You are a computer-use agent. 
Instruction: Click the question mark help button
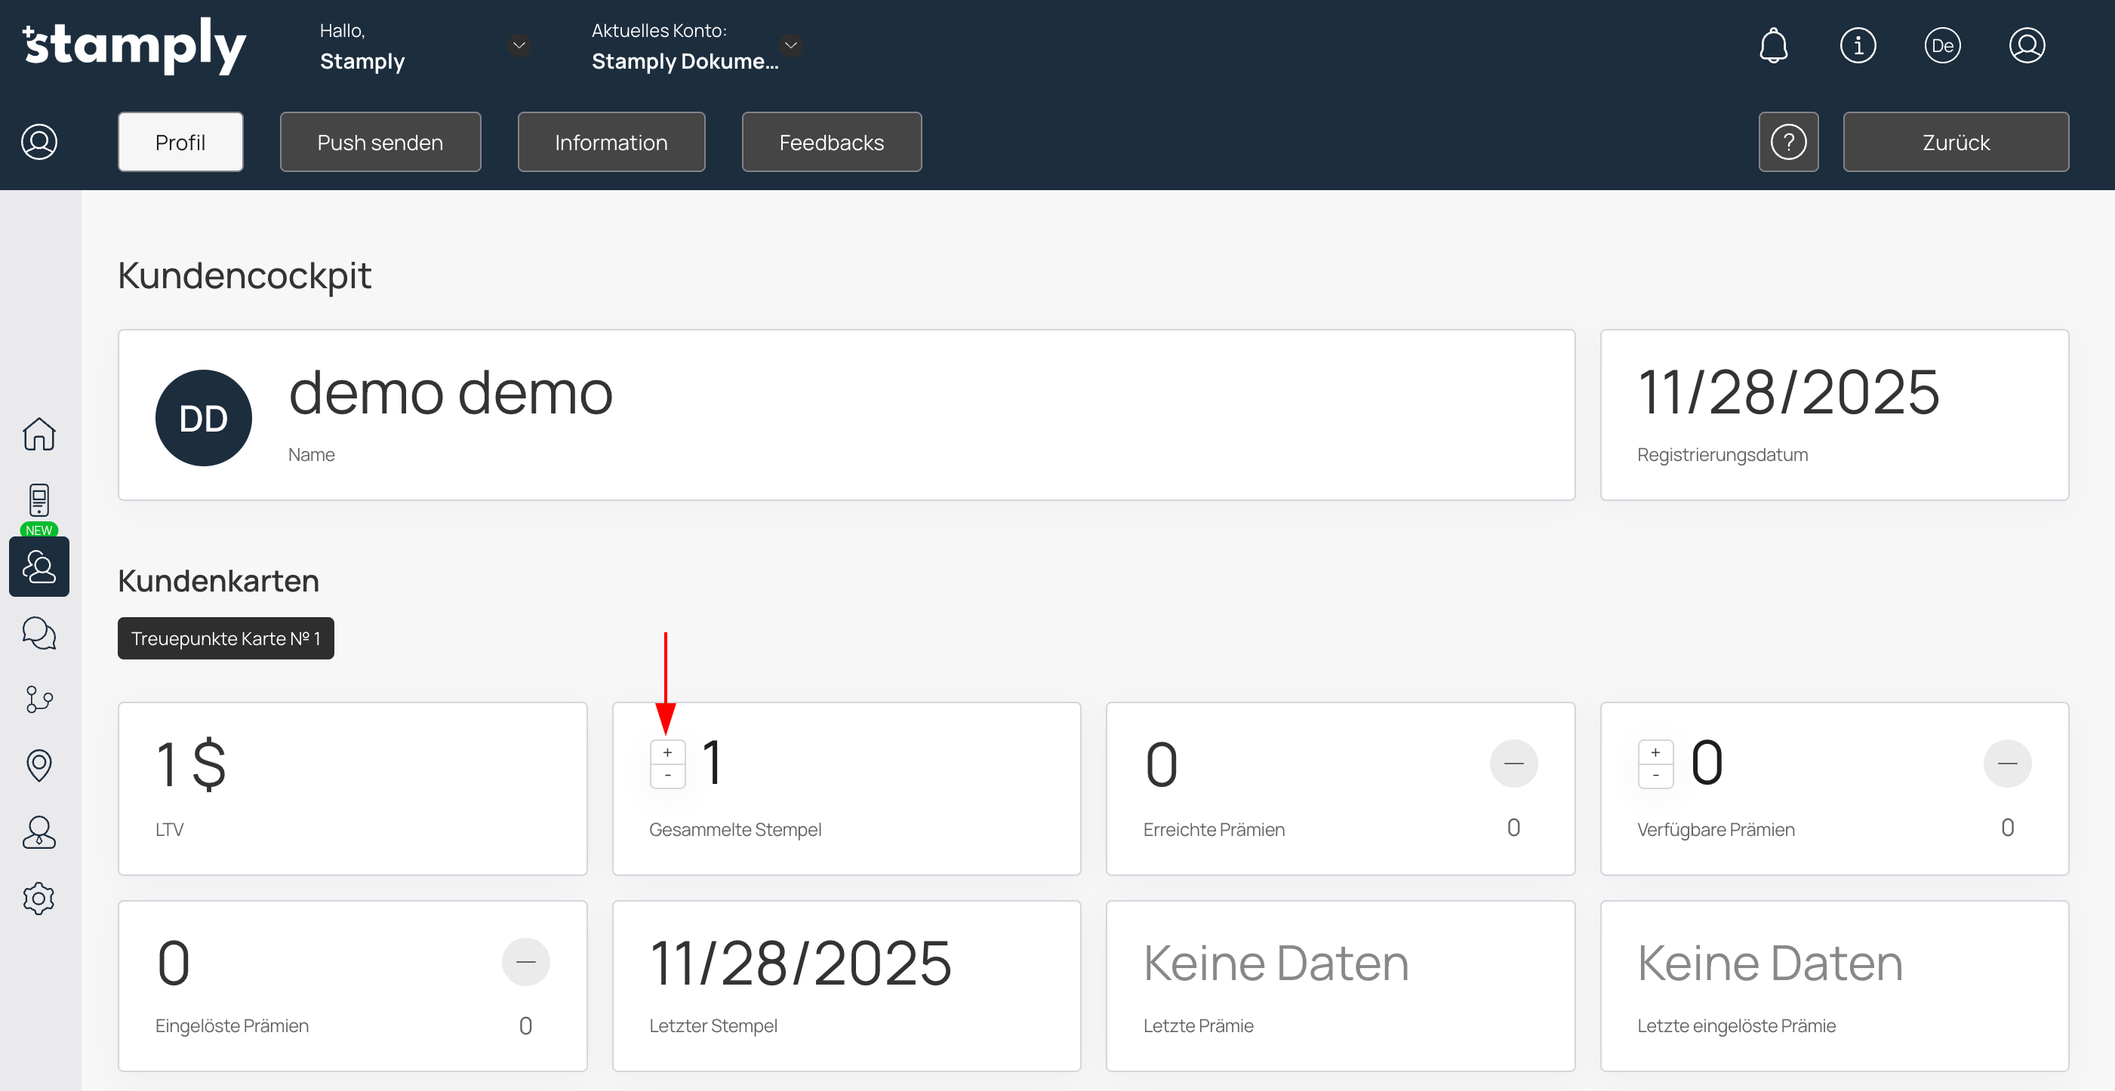(1788, 142)
